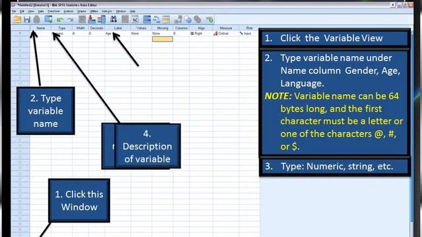Click the greyed Go to case icon

[82, 20]
